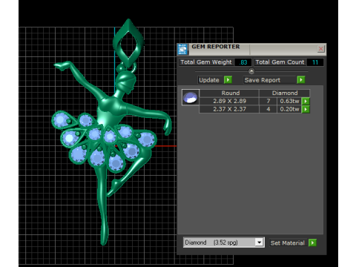356x267 pixels.
Task: Click green arrow in 0.20tw row
Action: coord(306,109)
